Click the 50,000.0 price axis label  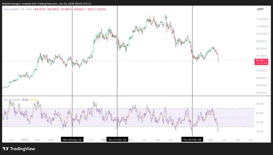pyautogui.click(x=261, y=71)
